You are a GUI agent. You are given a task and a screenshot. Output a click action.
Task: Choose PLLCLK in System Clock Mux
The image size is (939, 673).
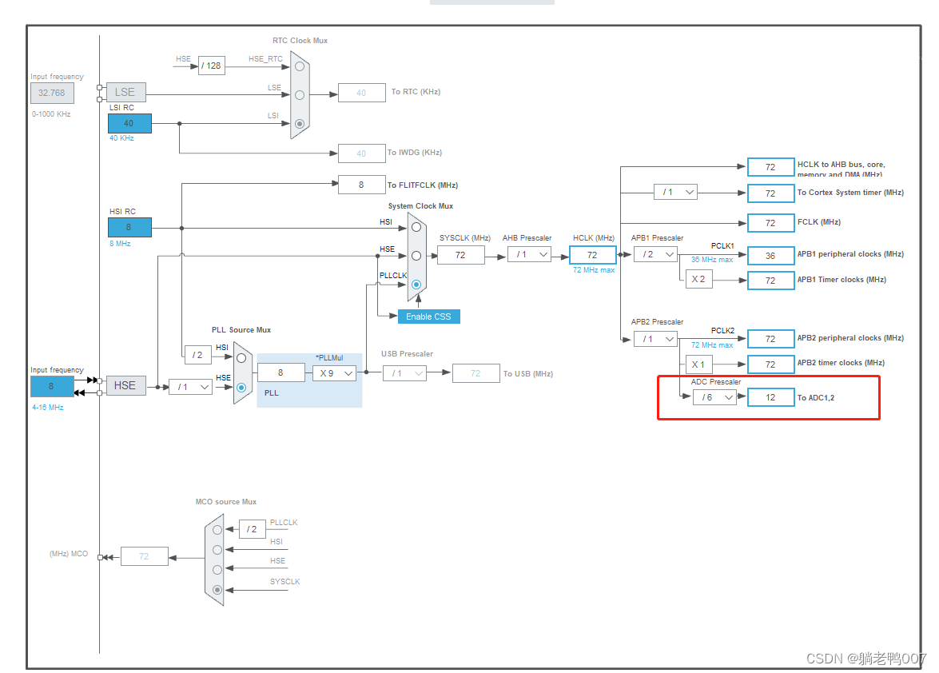[416, 285]
